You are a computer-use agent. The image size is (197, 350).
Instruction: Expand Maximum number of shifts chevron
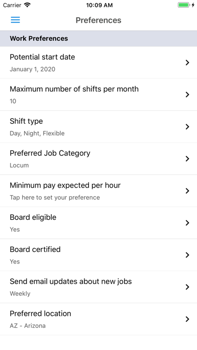click(x=187, y=95)
